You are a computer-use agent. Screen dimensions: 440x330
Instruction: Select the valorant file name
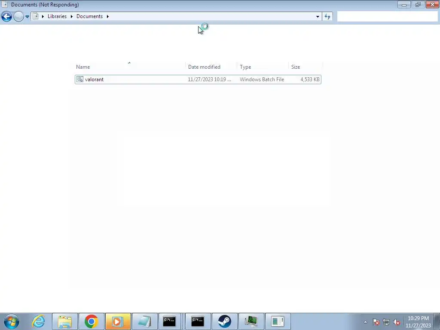(x=94, y=79)
